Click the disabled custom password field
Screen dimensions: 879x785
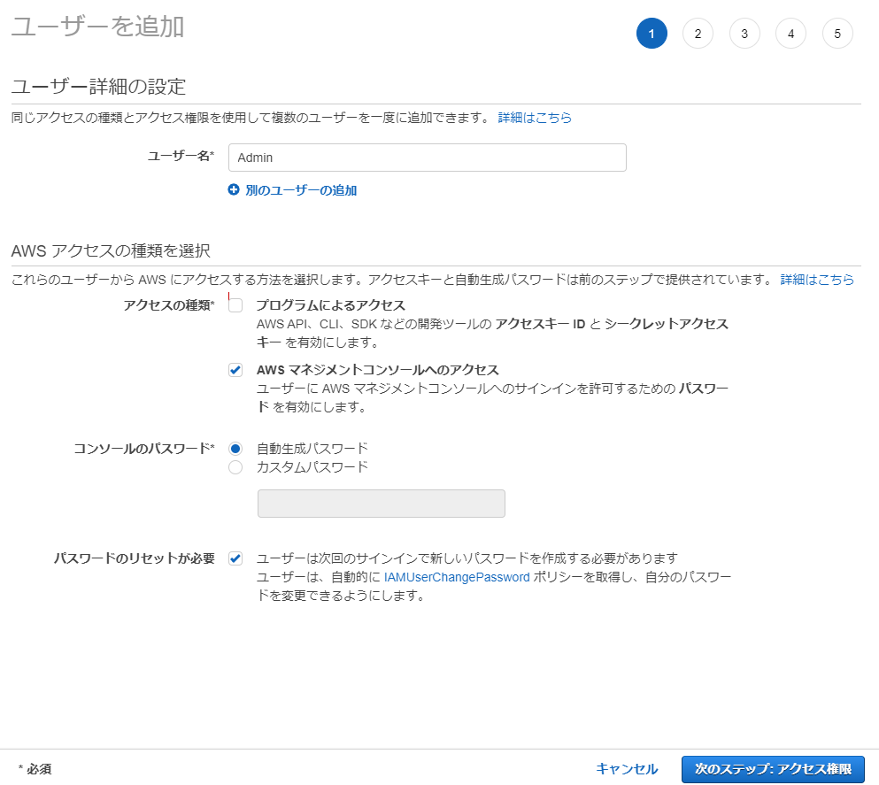(x=382, y=504)
